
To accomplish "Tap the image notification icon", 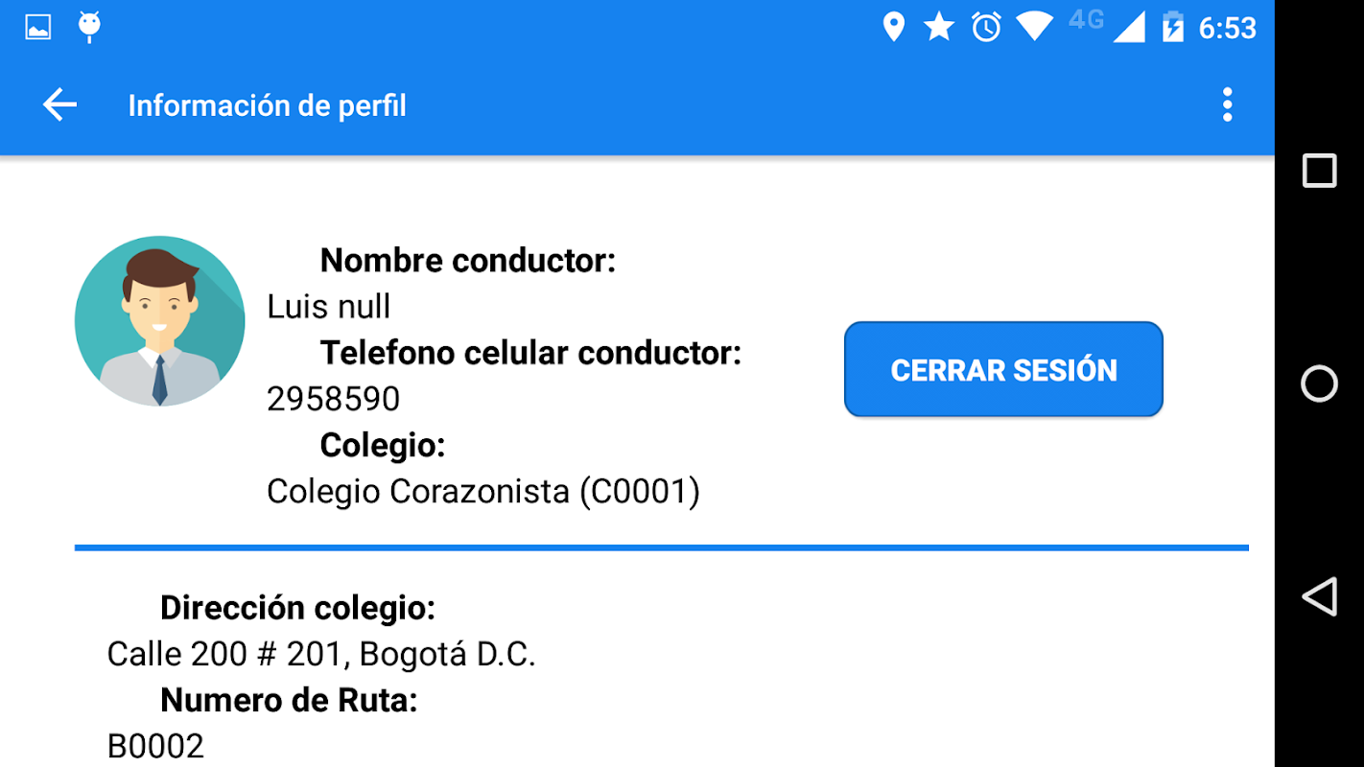I will [x=38, y=27].
